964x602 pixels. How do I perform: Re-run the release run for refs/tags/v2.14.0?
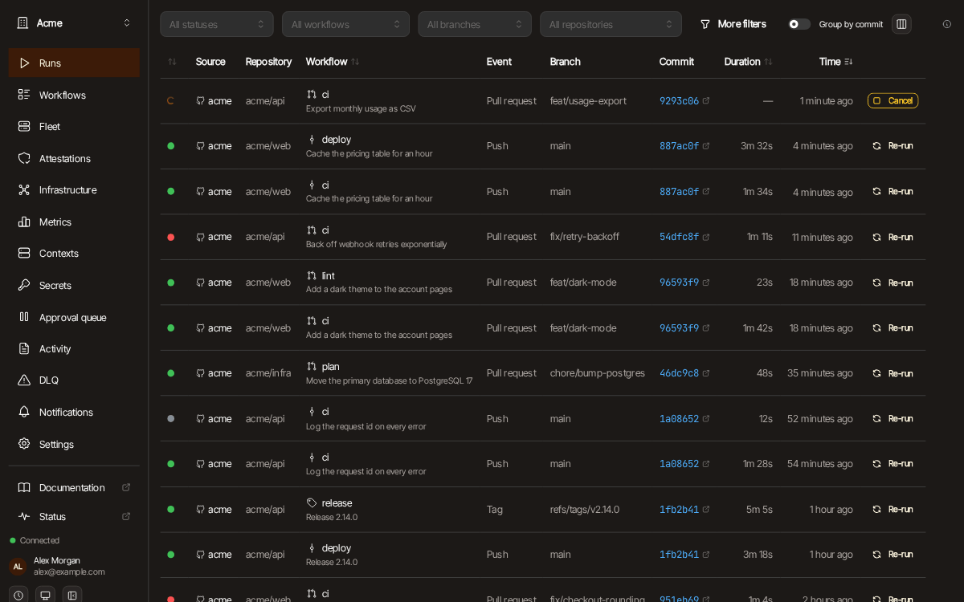(x=893, y=509)
